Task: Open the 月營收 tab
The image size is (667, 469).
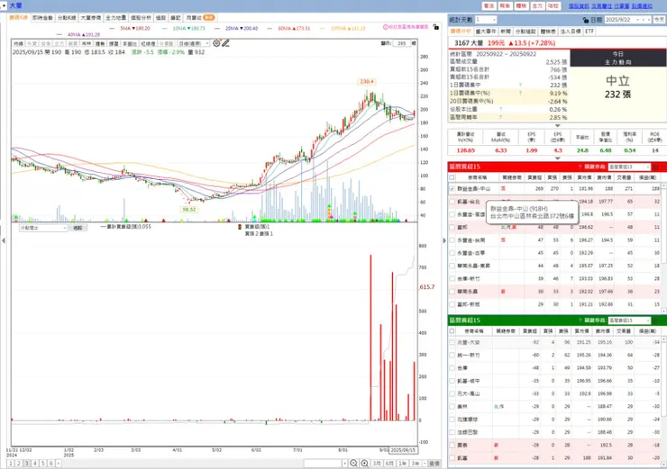Action: (199, 17)
